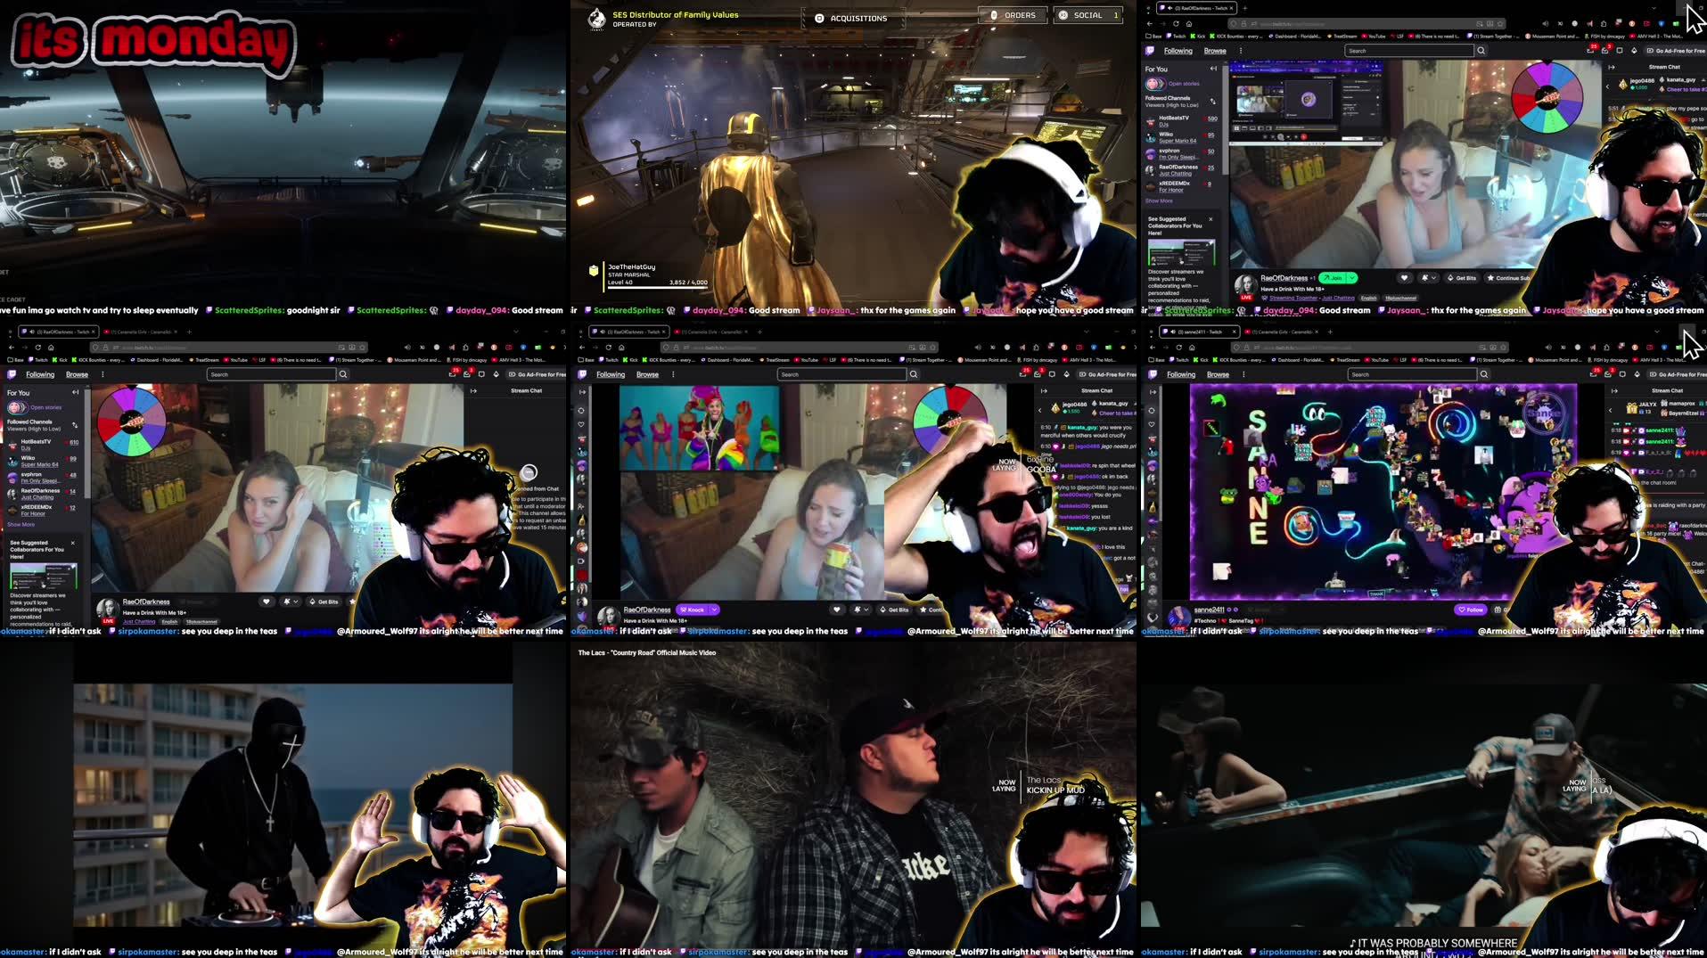The width and height of the screenshot is (1707, 958).
Task: Click Go Ad-Free for Free in Join frame
Action: [1677, 51]
